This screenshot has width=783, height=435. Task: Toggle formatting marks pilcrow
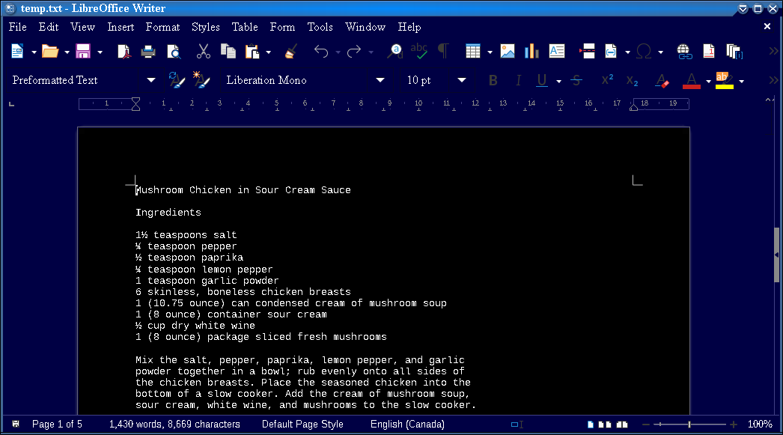[x=443, y=51]
